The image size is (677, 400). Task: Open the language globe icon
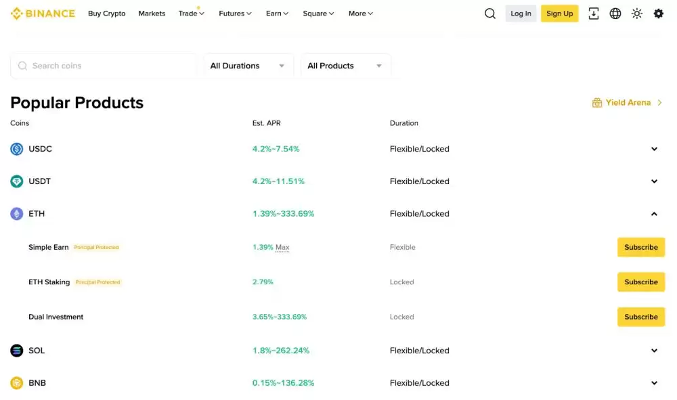[615, 14]
